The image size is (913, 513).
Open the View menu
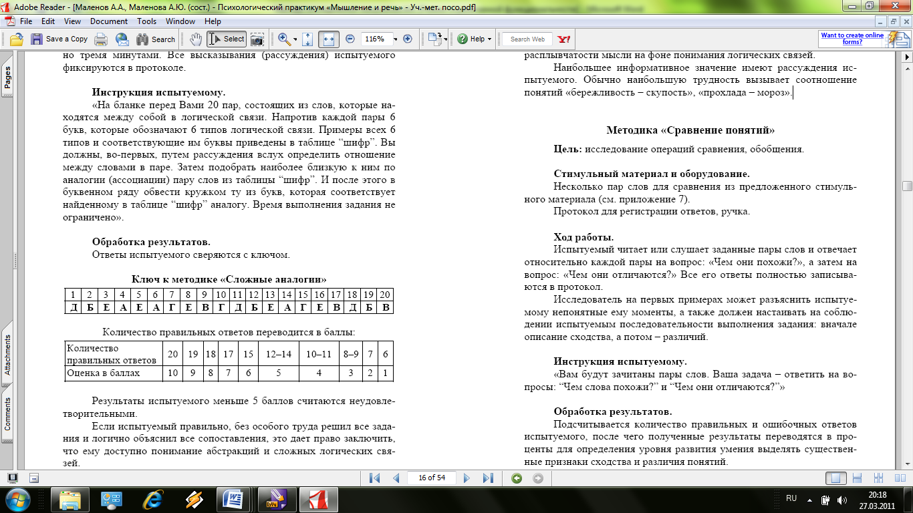point(72,21)
